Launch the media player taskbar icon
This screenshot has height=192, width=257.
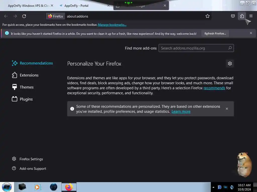tap(37, 187)
